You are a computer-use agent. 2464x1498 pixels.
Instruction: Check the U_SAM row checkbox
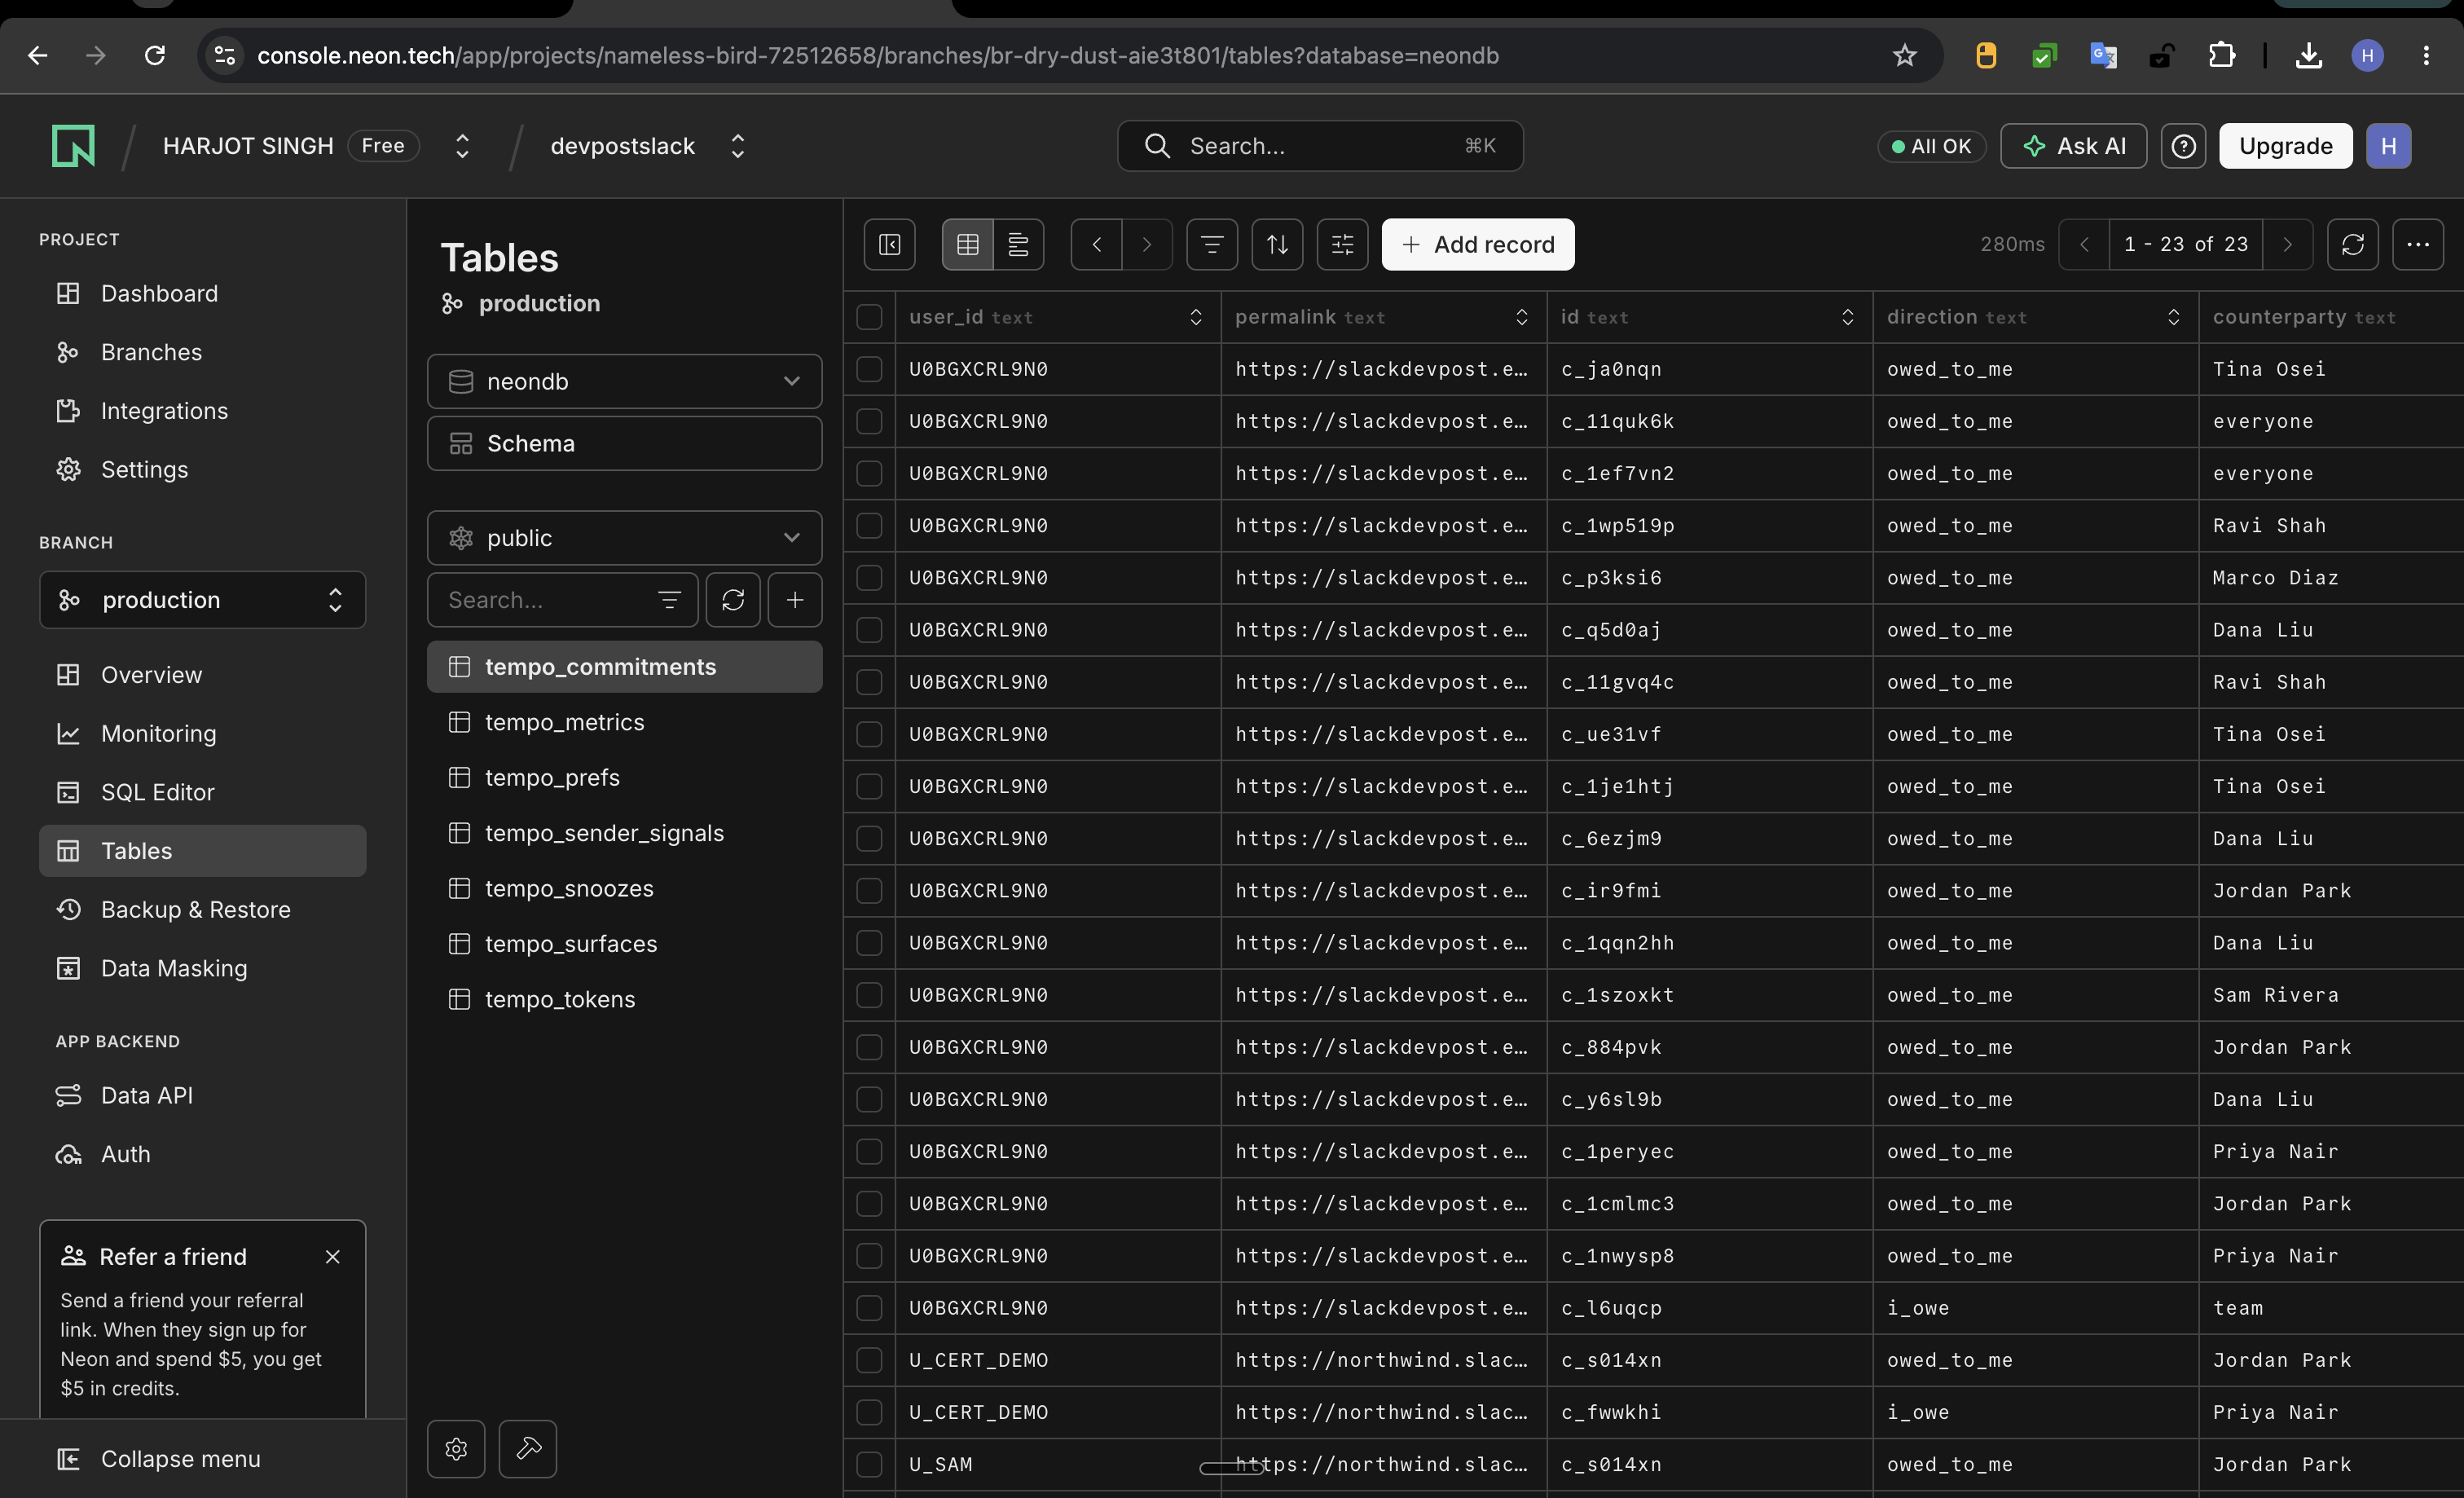[869, 1464]
